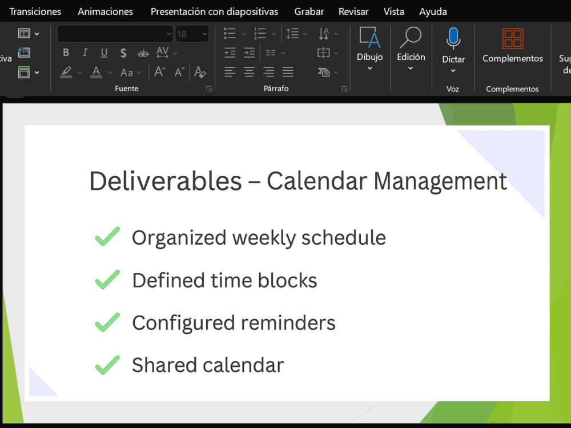This screenshot has height=428, width=571.
Task: Reset the slide layout
Action: click(24, 53)
